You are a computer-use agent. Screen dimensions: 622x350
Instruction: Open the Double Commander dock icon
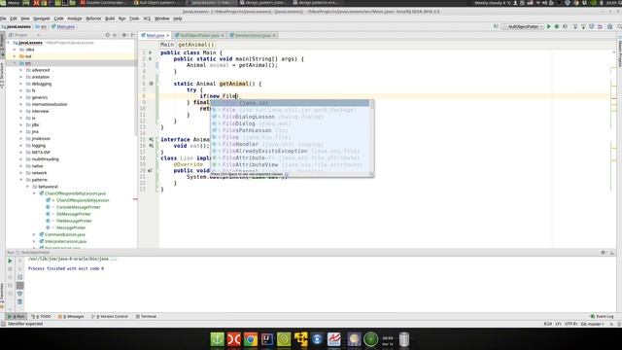234,339
